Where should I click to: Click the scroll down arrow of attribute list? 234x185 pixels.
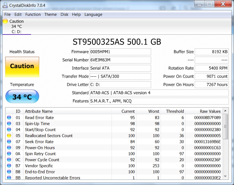point(225,176)
